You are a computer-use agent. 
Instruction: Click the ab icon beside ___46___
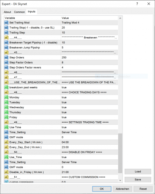coord(6,72)
